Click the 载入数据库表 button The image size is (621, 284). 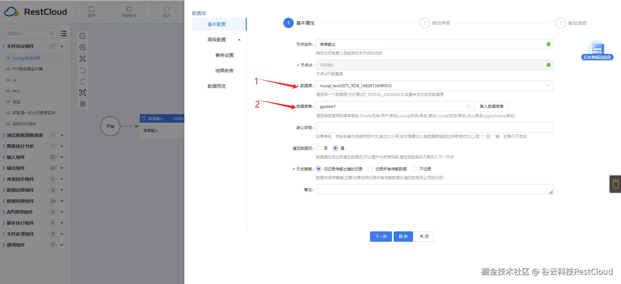(492, 107)
